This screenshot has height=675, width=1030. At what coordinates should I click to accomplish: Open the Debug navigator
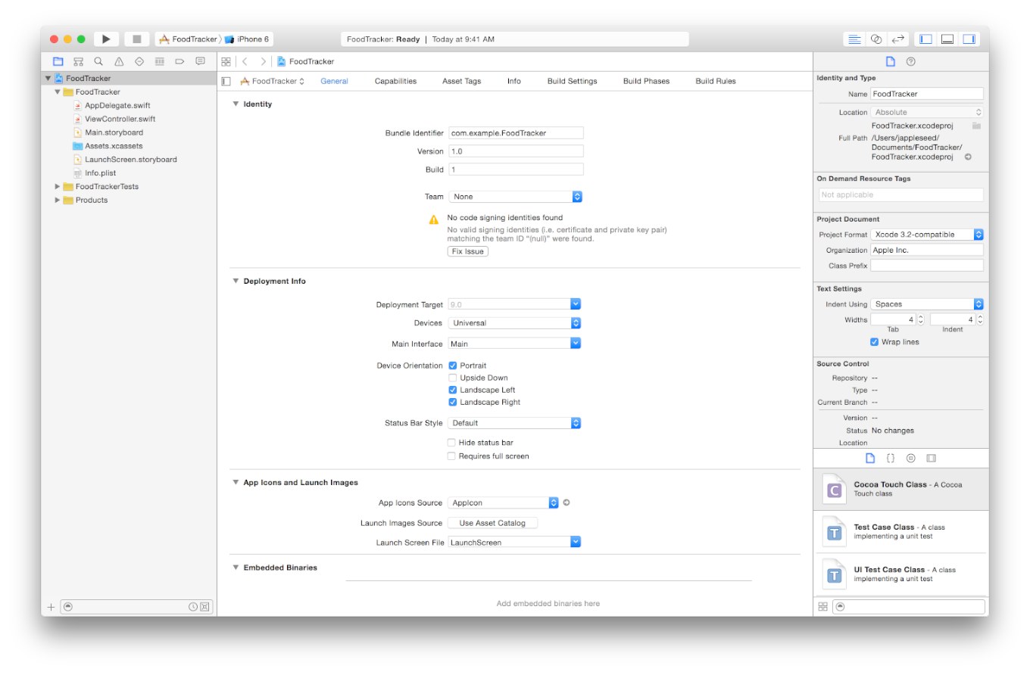point(160,61)
